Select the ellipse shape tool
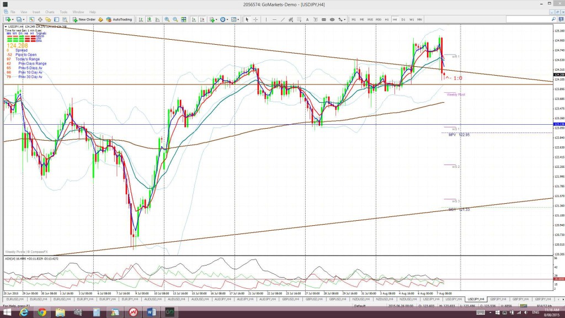Image resolution: width=565 pixels, height=318 pixels. [332, 19]
